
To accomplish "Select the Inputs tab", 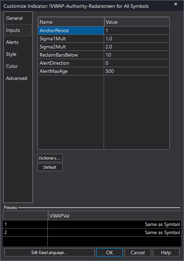I will click(18, 30).
